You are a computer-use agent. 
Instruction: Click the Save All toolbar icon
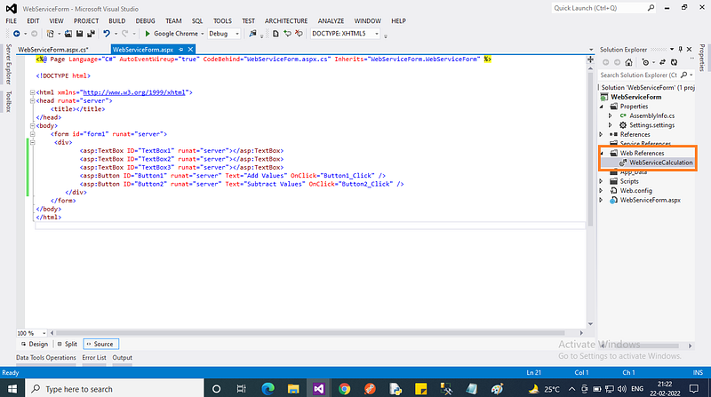click(x=91, y=34)
